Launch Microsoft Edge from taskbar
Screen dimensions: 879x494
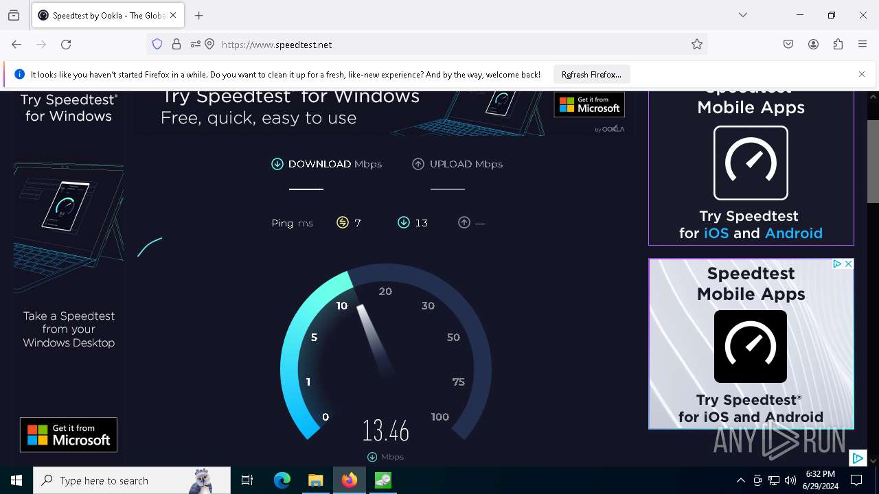pos(282,481)
